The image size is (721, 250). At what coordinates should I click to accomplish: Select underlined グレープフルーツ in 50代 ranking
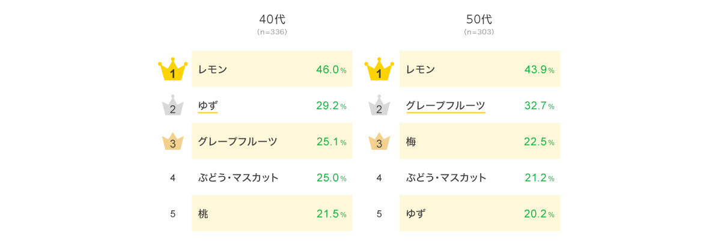(446, 106)
